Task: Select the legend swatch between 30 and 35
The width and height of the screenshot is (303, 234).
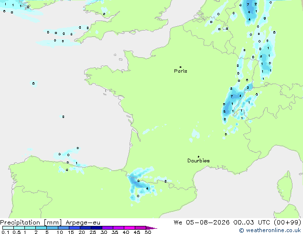Action: pyautogui.click(x=108, y=228)
